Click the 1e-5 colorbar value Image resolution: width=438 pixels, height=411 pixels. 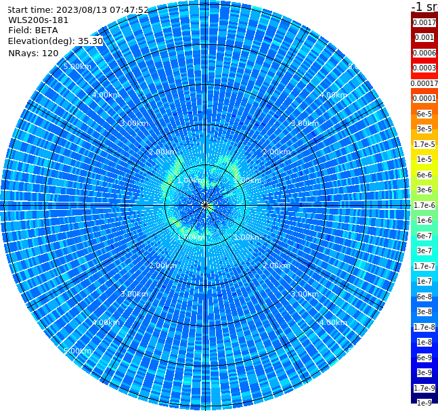[424, 159]
